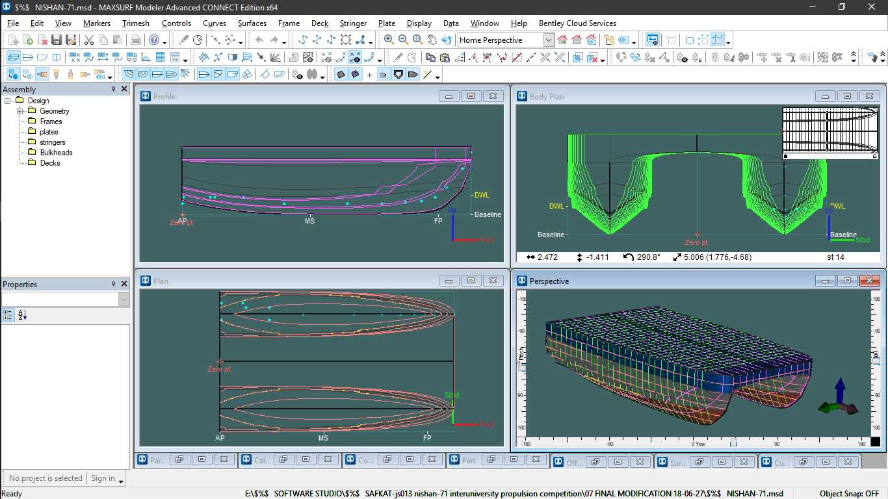The height and width of the screenshot is (499, 888).
Task: Click the Plan view window icon
Action: (28, 57)
